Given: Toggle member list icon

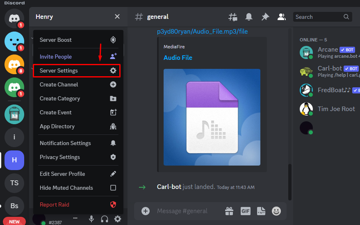Looking at the screenshot, I should click(x=281, y=17).
